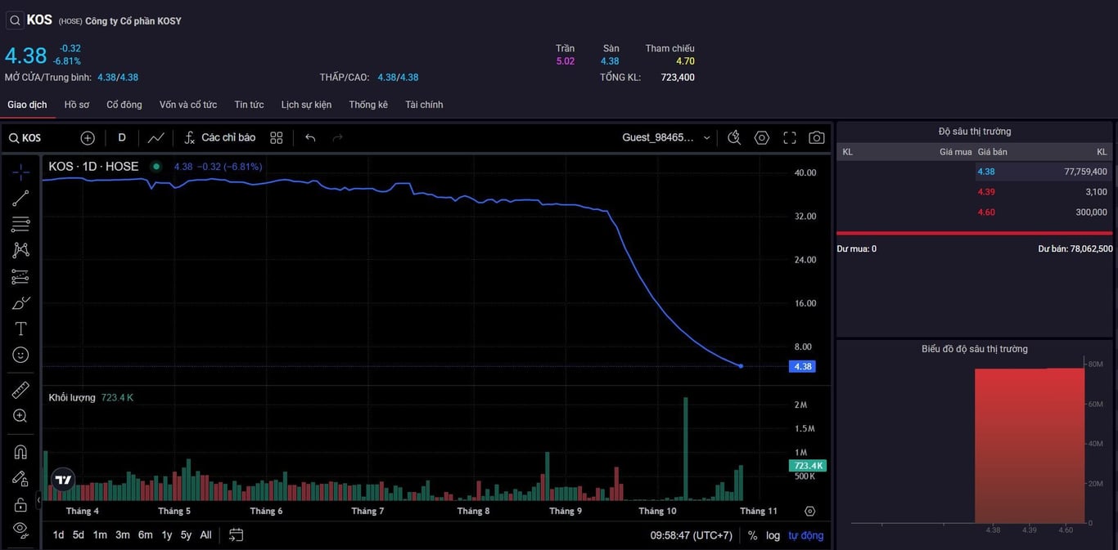Switch to the Tài chính tab
The image size is (1118, 550).
coord(424,105)
